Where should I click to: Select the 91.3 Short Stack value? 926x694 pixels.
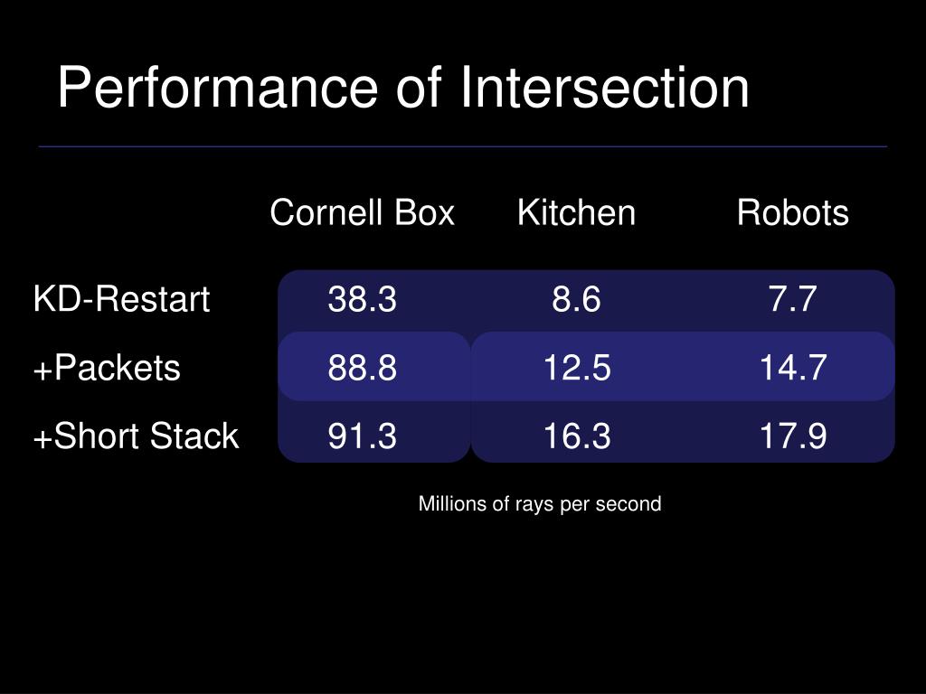click(362, 436)
